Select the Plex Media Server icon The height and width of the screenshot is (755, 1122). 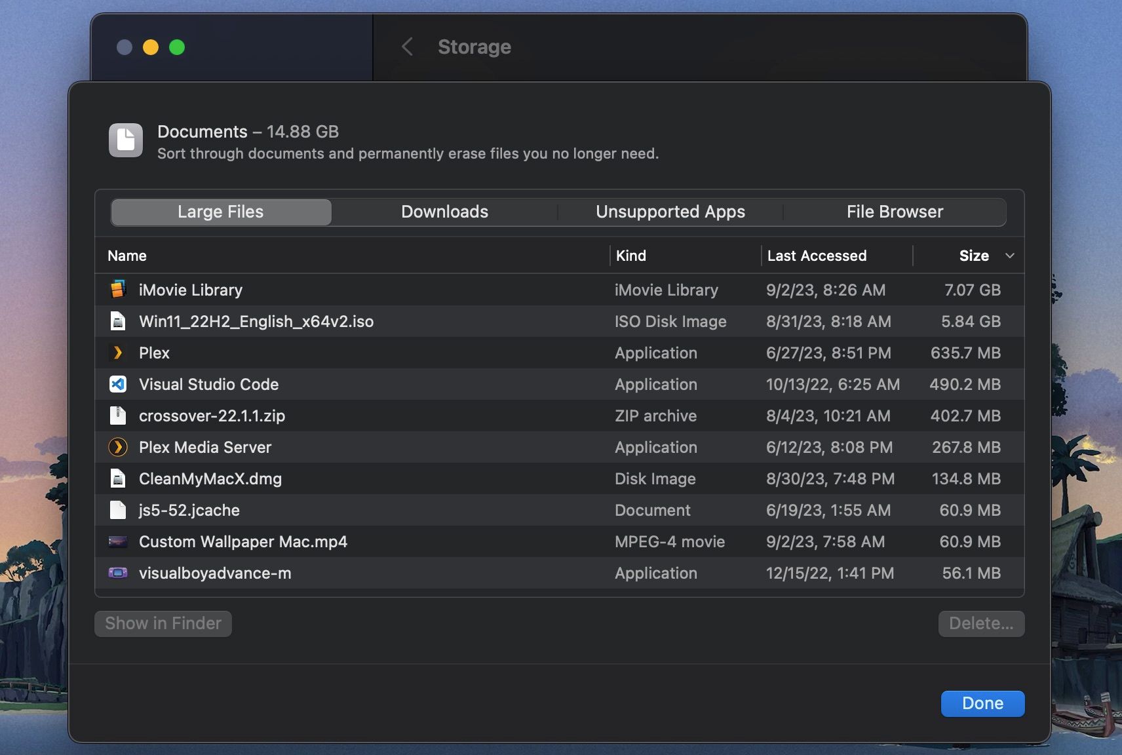point(118,447)
